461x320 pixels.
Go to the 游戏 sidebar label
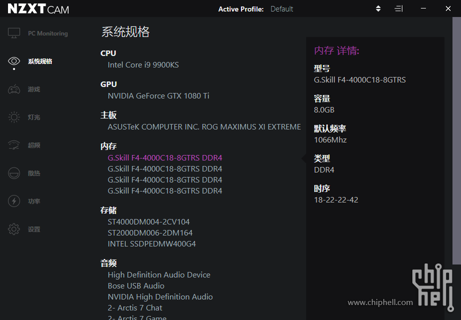click(x=34, y=89)
